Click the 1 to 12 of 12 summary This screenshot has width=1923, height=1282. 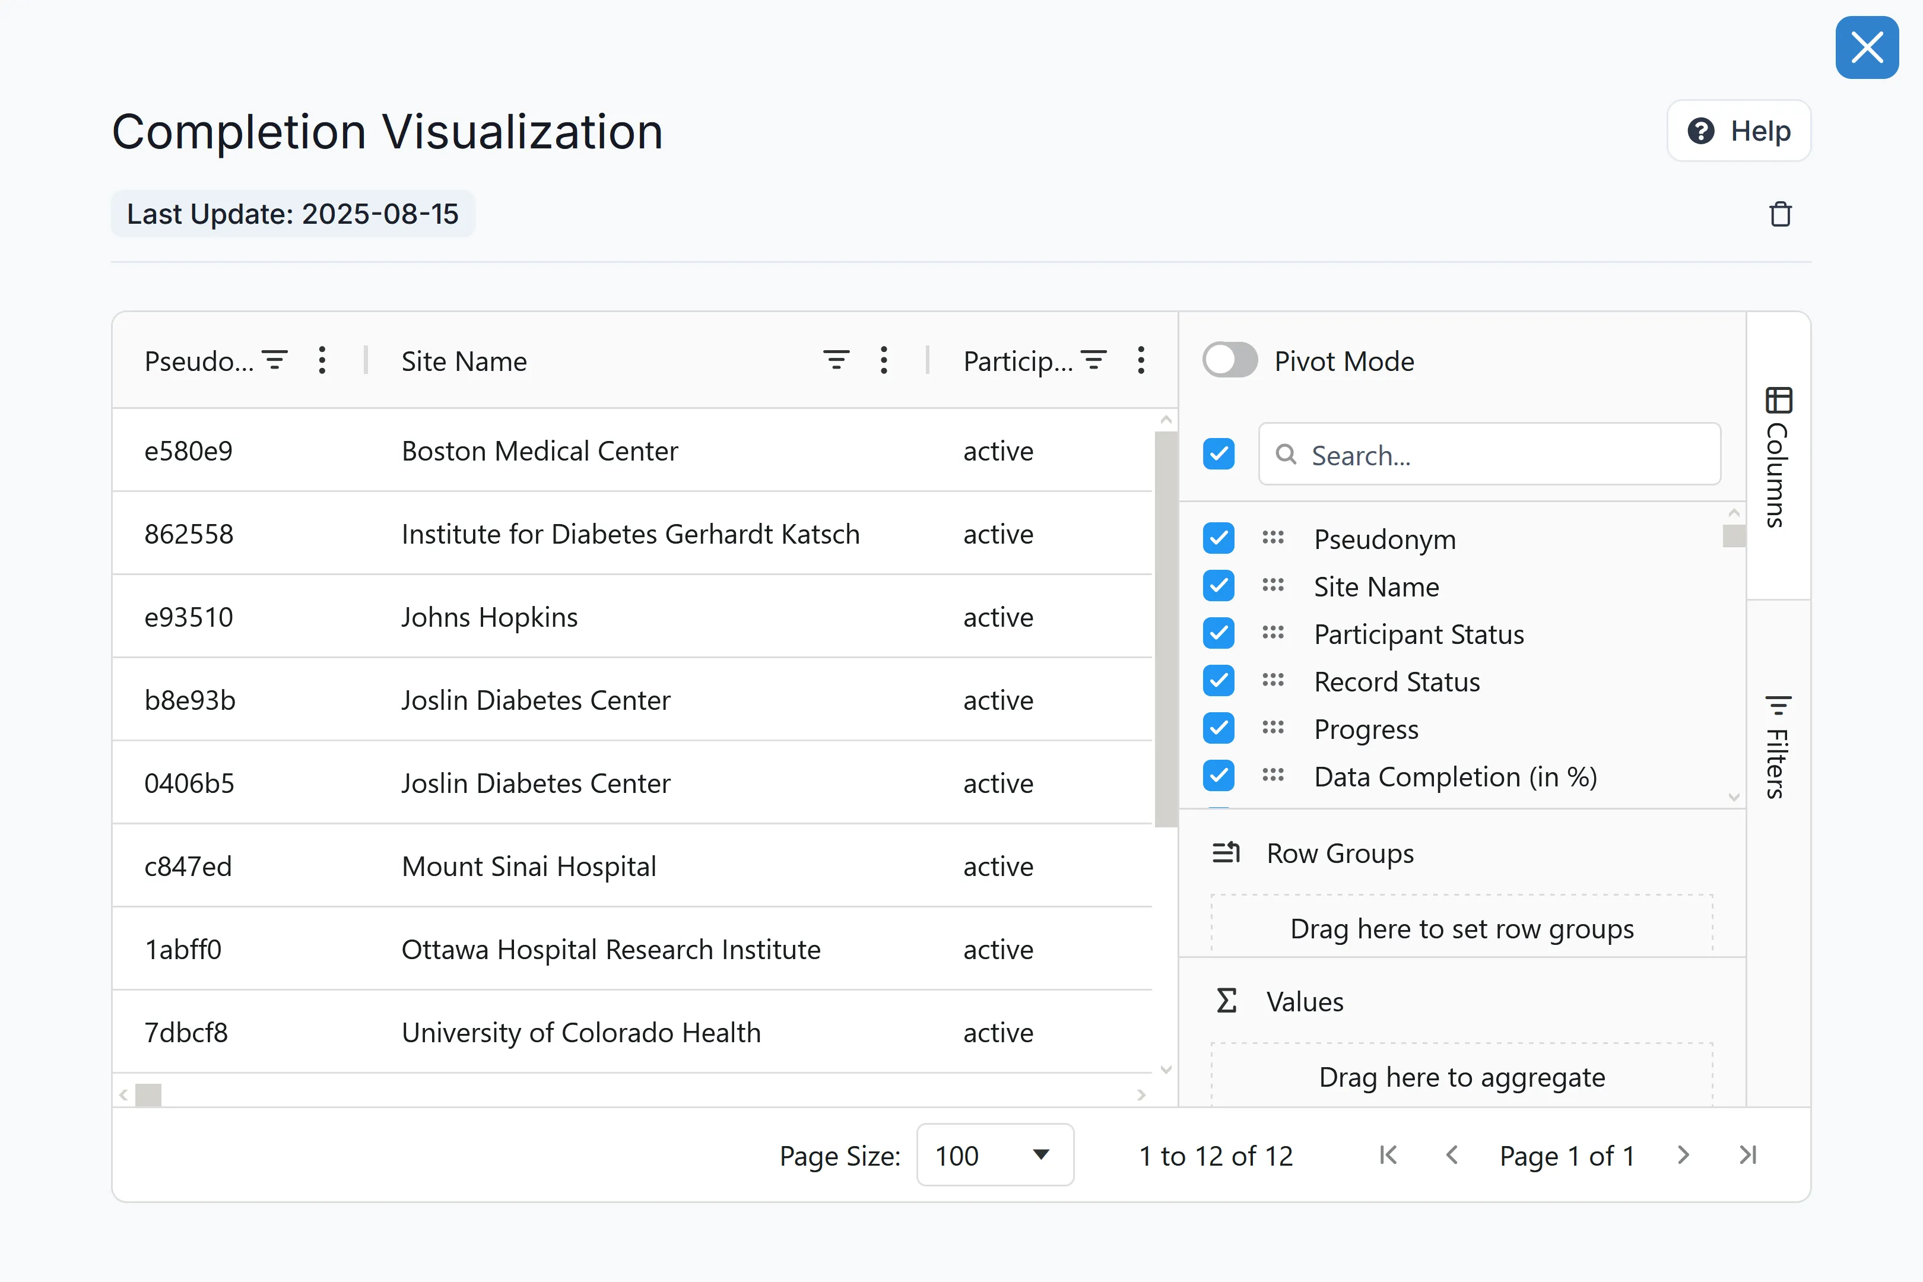1216,1156
